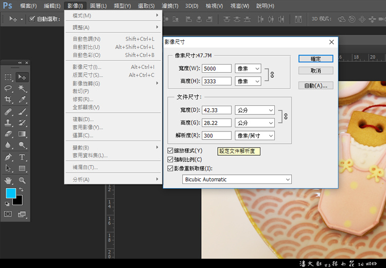The width and height of the screenshot is (386, 268).
Task: Choose 影像尺寸(I) menu entry
Action: tap(113, 67)
